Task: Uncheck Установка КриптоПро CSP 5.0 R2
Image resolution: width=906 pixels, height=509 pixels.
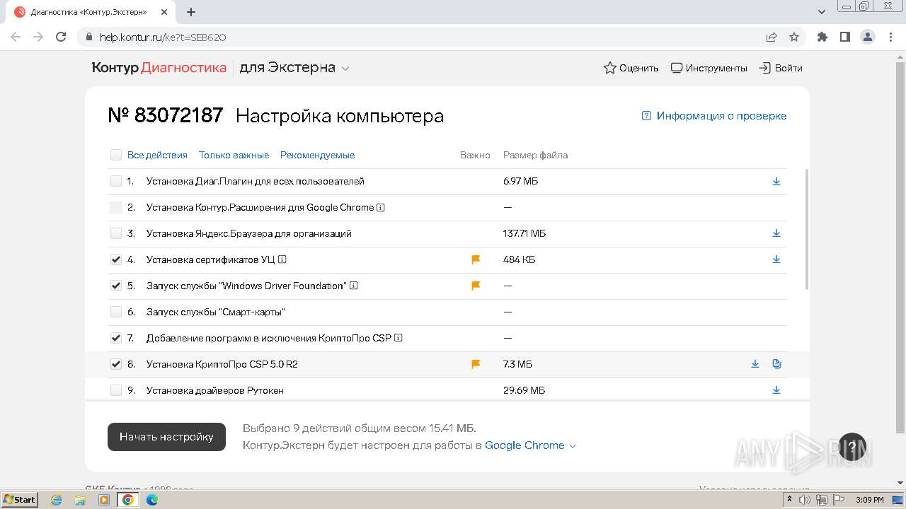Action: [116, 364]
